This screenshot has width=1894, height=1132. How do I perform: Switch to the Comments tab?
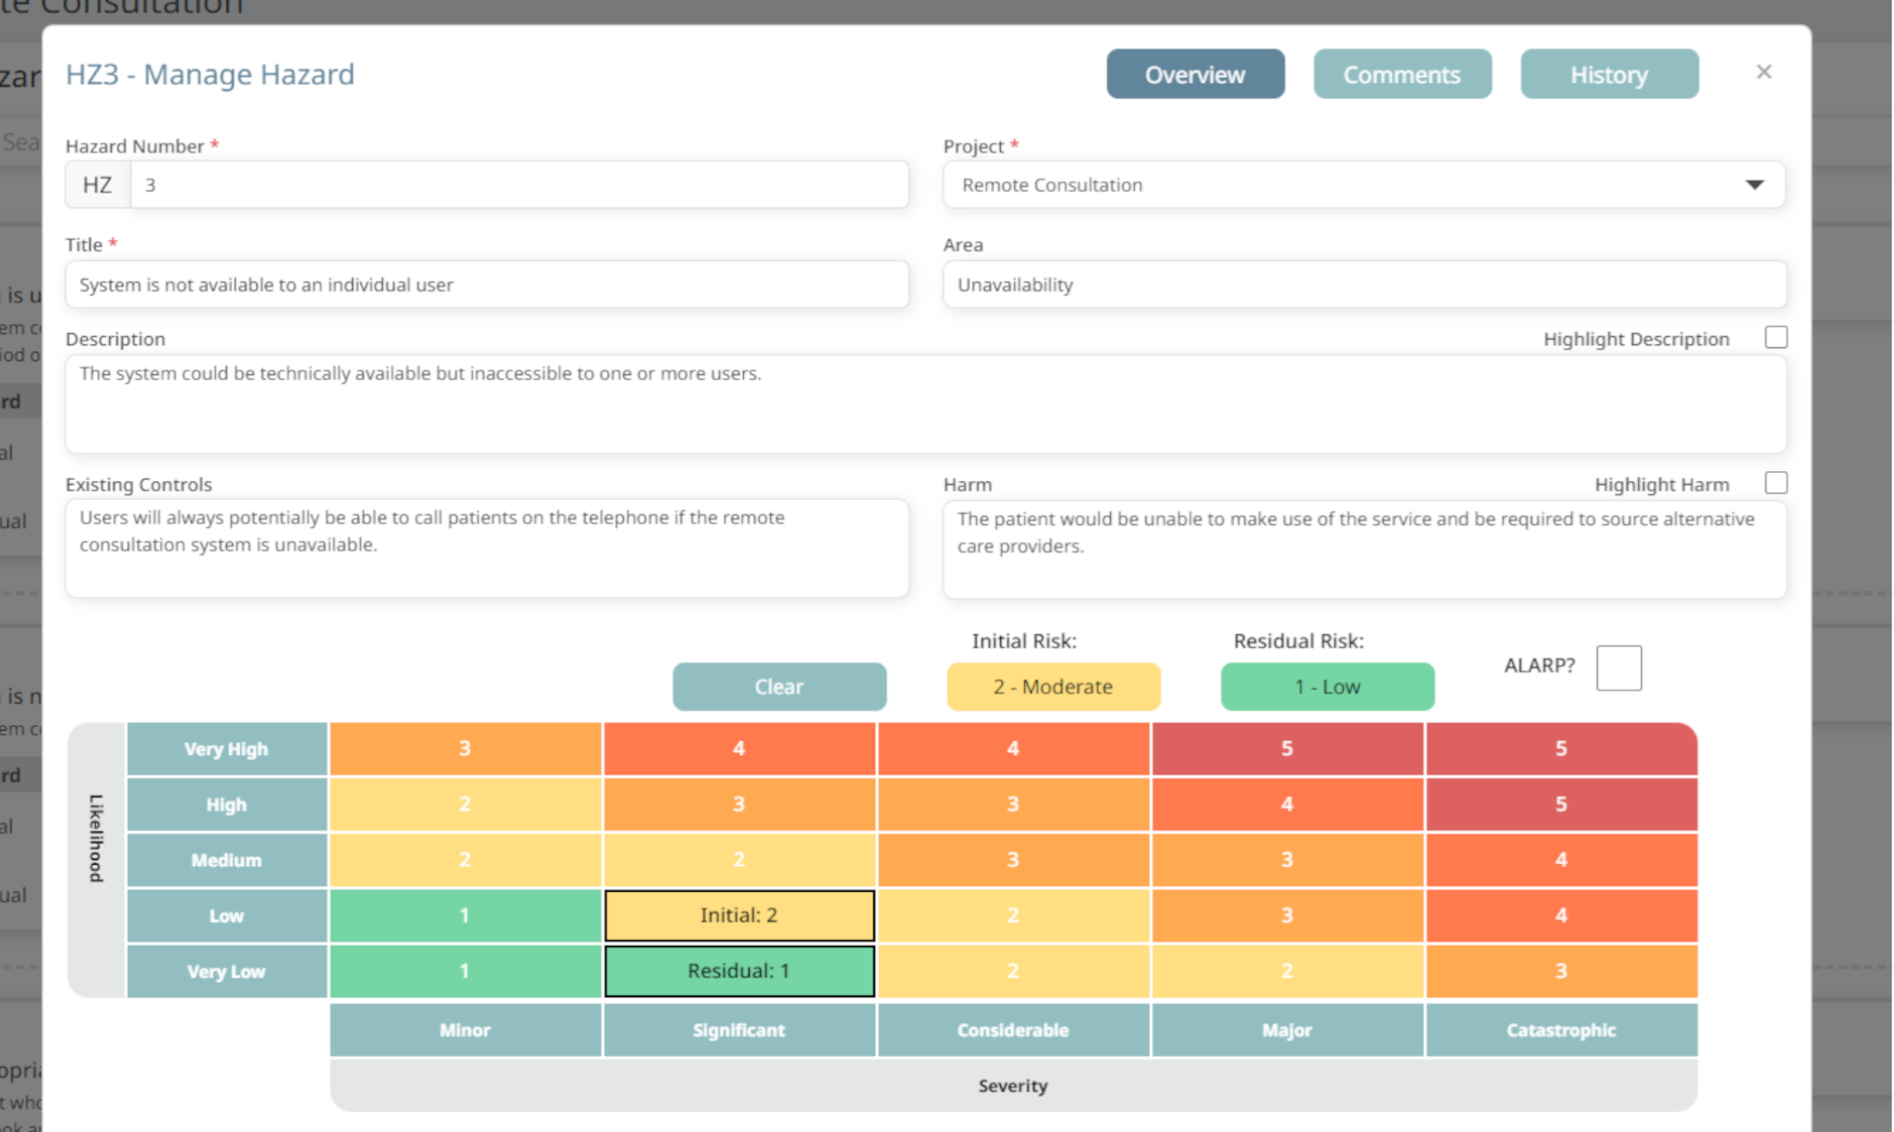[x=1401, y=74]
